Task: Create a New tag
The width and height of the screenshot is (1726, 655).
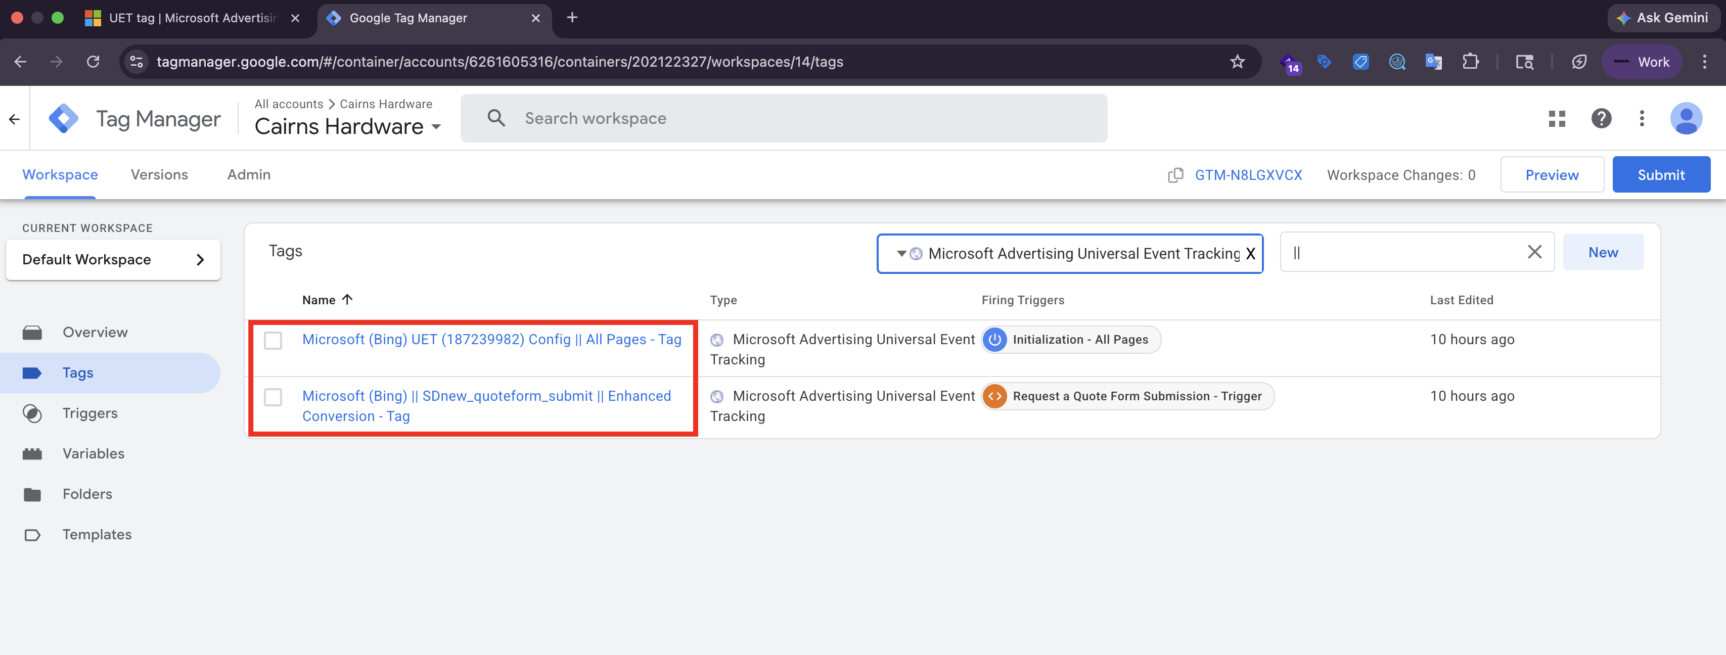Action: (1603, 252)
